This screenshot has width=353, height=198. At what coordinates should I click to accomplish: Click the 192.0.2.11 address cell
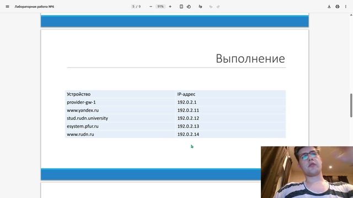coord(231,110)
